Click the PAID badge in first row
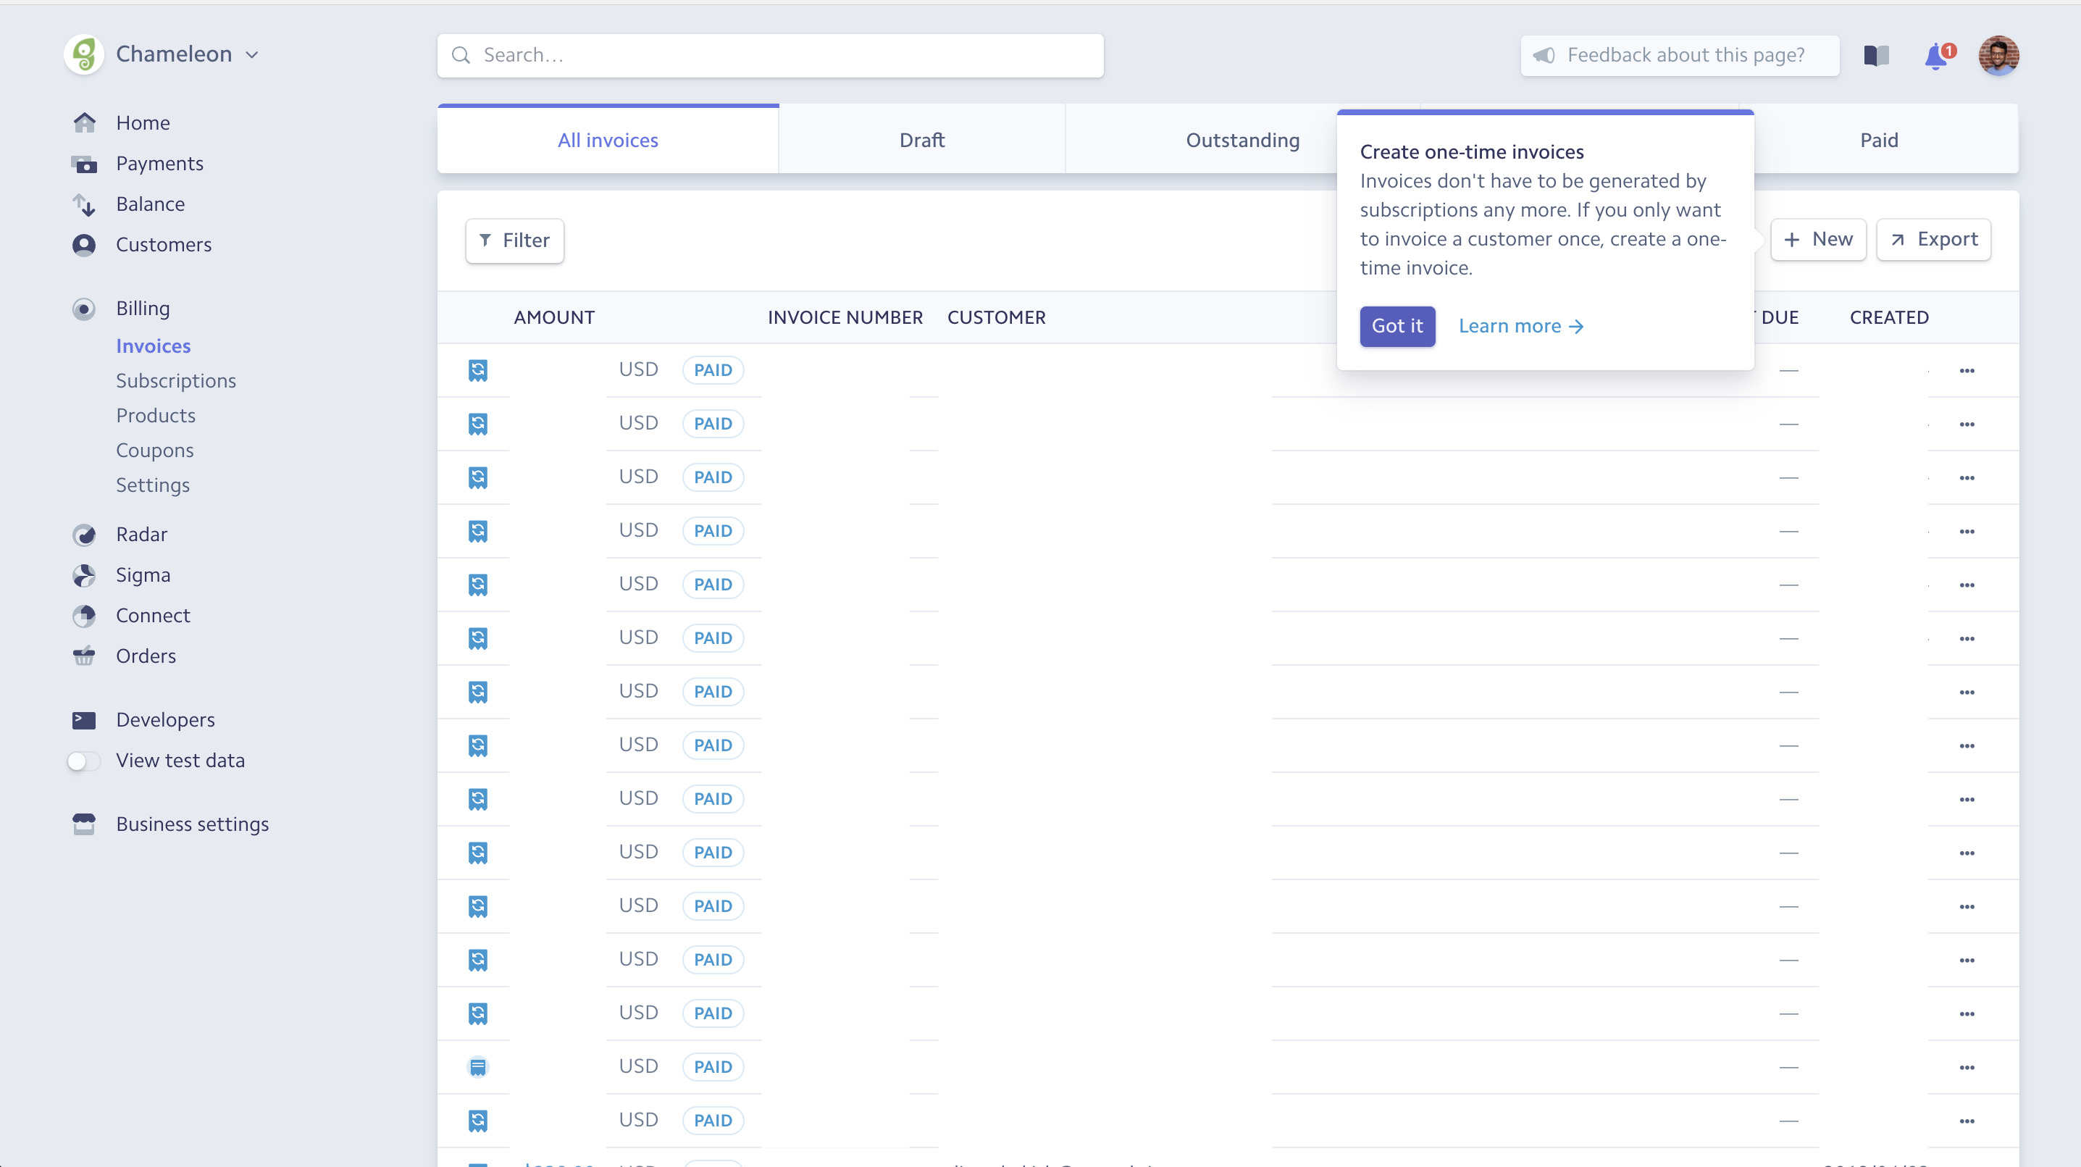The image size is (2081, 1167). 713,370
